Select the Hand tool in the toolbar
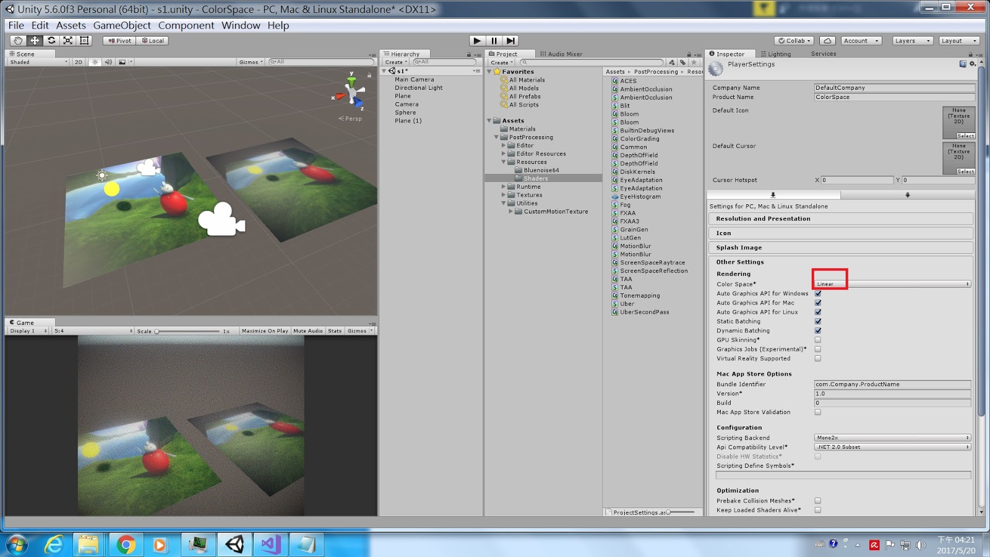Image resolution: width=990 pixels, height=557 pixels. click(17, 40)
